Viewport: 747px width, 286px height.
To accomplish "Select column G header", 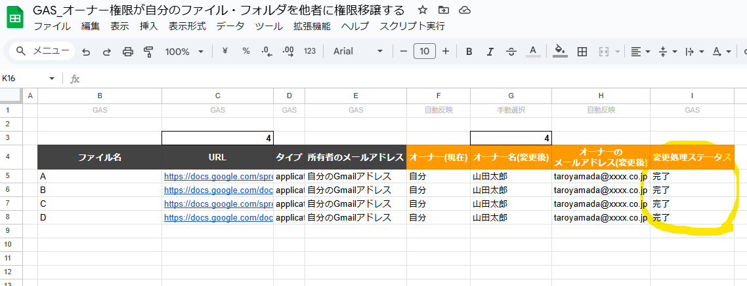I will 511,96.
